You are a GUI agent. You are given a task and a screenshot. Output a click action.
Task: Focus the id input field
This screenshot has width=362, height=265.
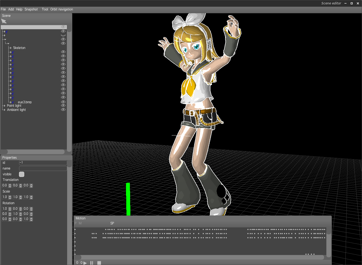(43, 163)
